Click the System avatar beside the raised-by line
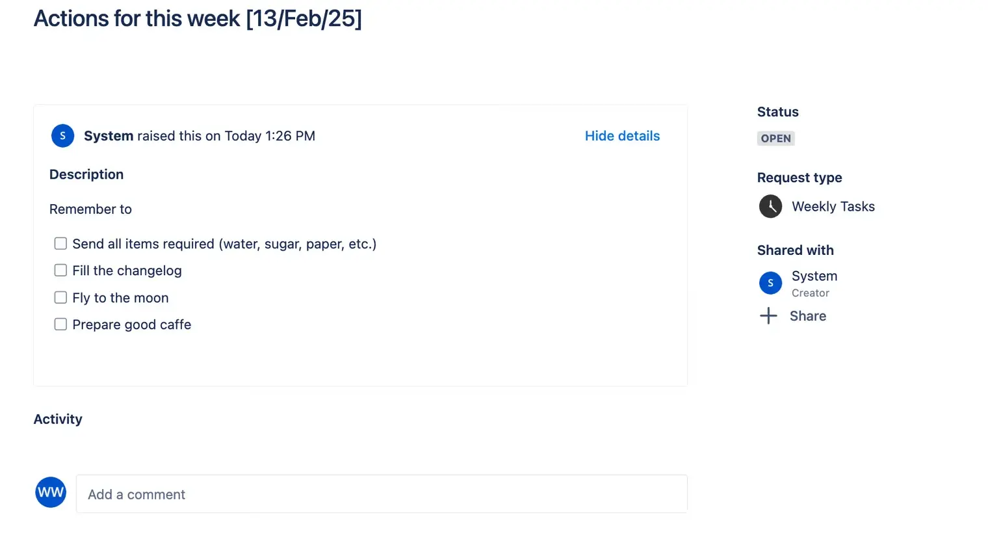This screenshot has width=988, height=543. pyautogui.click(x=62, y=136)
